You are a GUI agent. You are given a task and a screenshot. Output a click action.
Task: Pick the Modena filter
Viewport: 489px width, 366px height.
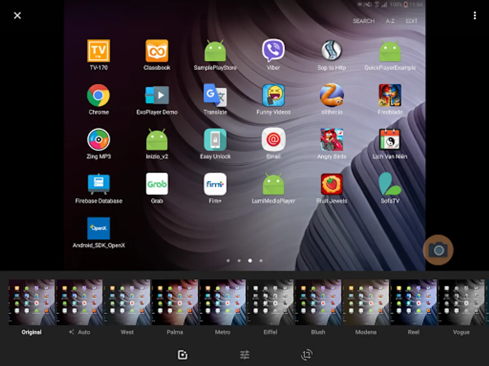[x=366, y=302]
